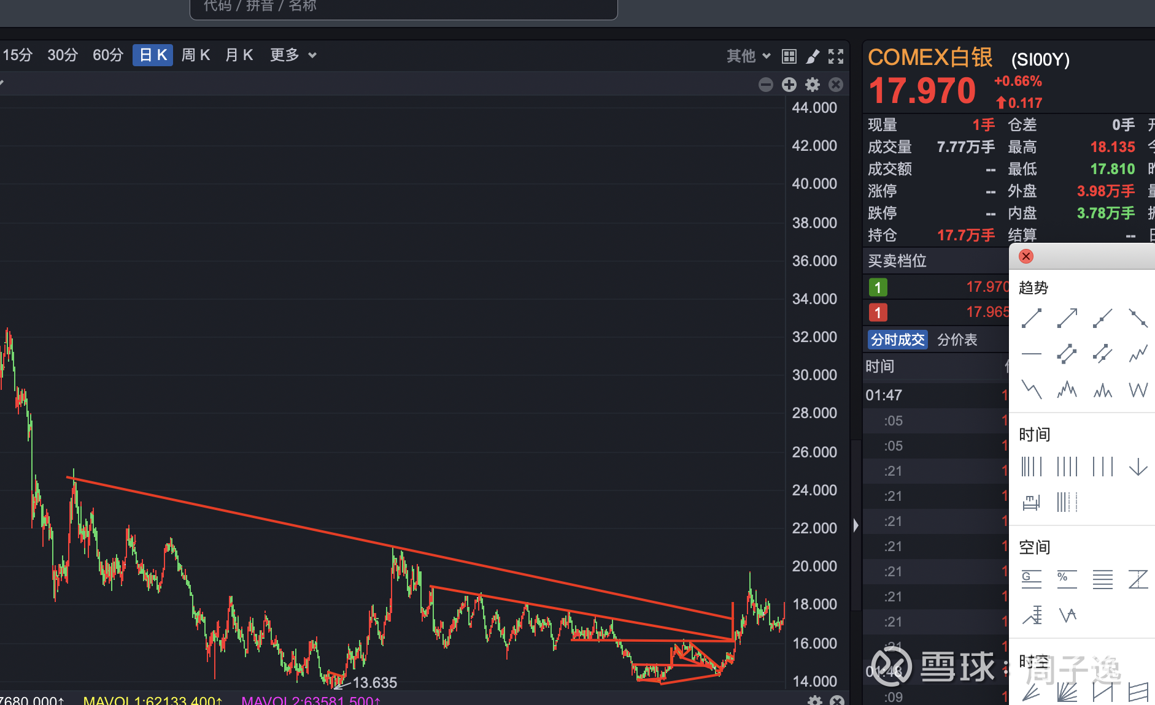The image size is (1155, 705).
Task: Focus the code/pinyin/name search box
Action: coord(404,7)
